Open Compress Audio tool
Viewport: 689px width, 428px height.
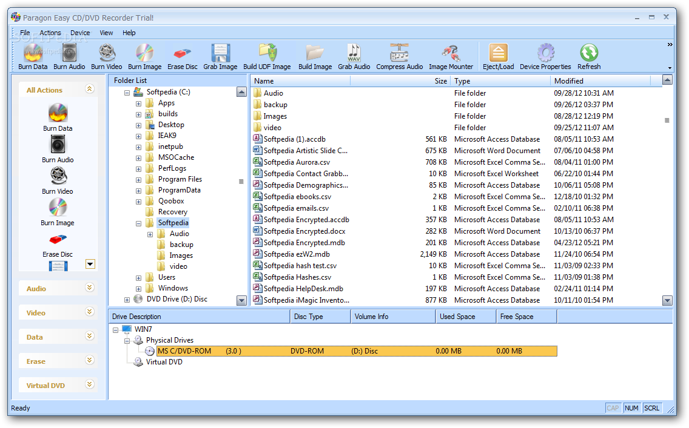coord(400,57)
